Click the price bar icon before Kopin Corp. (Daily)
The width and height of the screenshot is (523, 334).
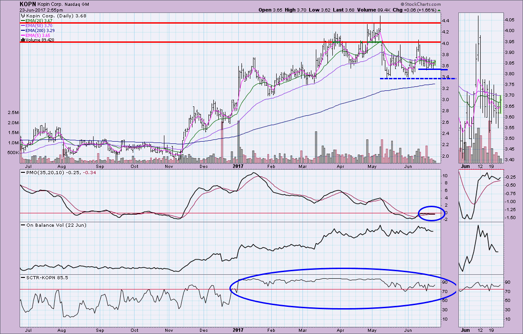click(22, 16)
